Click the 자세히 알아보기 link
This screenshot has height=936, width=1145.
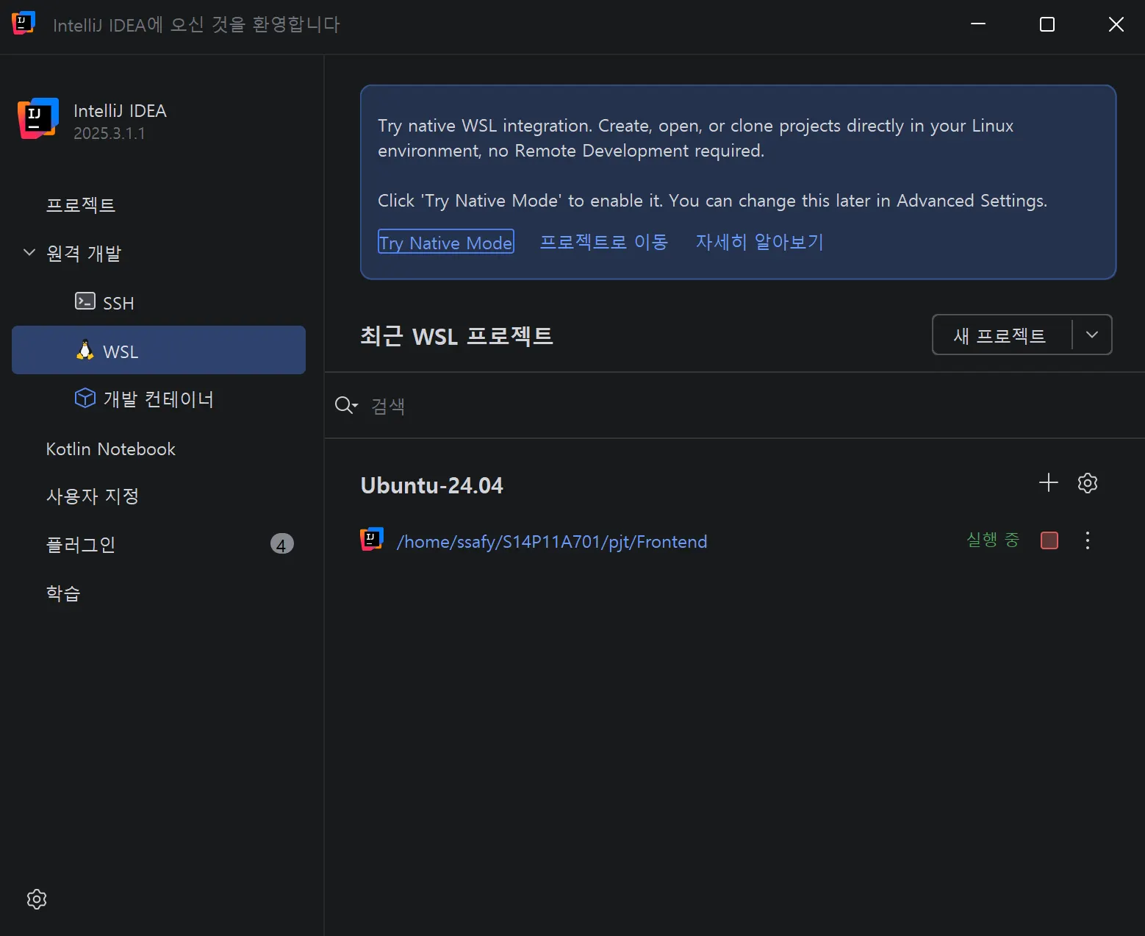(759, 242)
